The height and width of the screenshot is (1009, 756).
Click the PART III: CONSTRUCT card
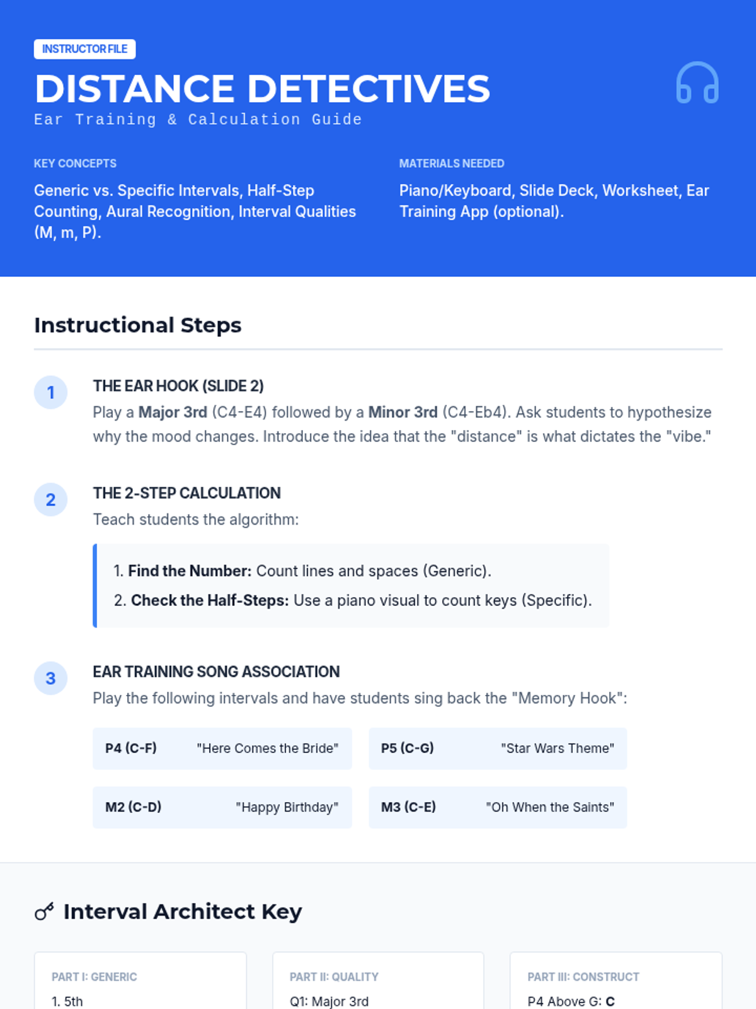[616, 984]
